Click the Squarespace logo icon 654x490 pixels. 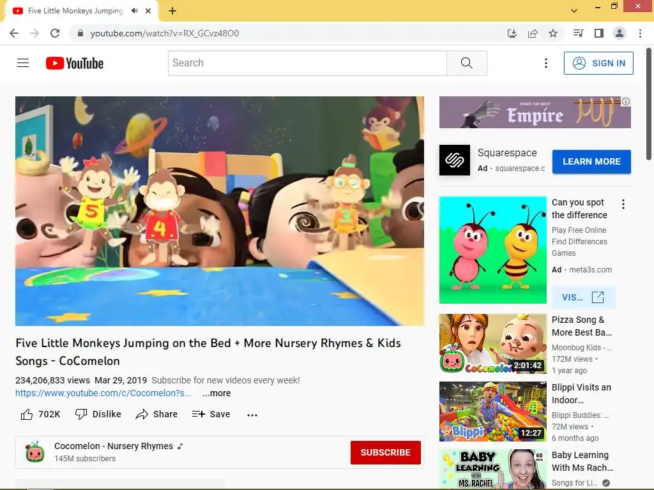455,160
